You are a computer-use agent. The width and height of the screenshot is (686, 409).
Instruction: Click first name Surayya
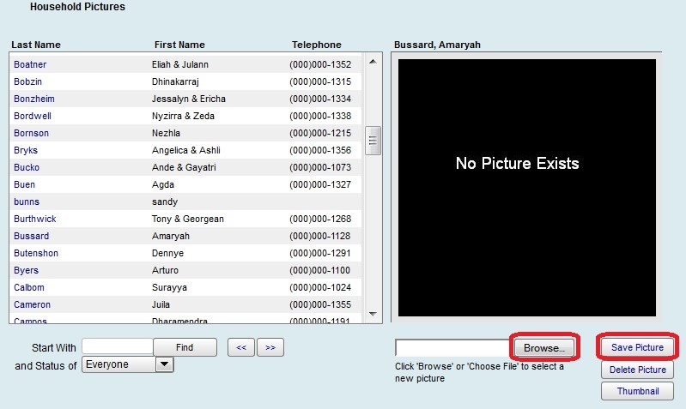coord(169,287)
